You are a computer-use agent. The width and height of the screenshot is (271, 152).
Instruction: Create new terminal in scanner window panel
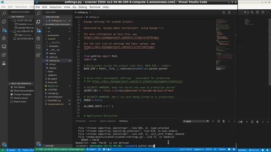coord(213,121)
